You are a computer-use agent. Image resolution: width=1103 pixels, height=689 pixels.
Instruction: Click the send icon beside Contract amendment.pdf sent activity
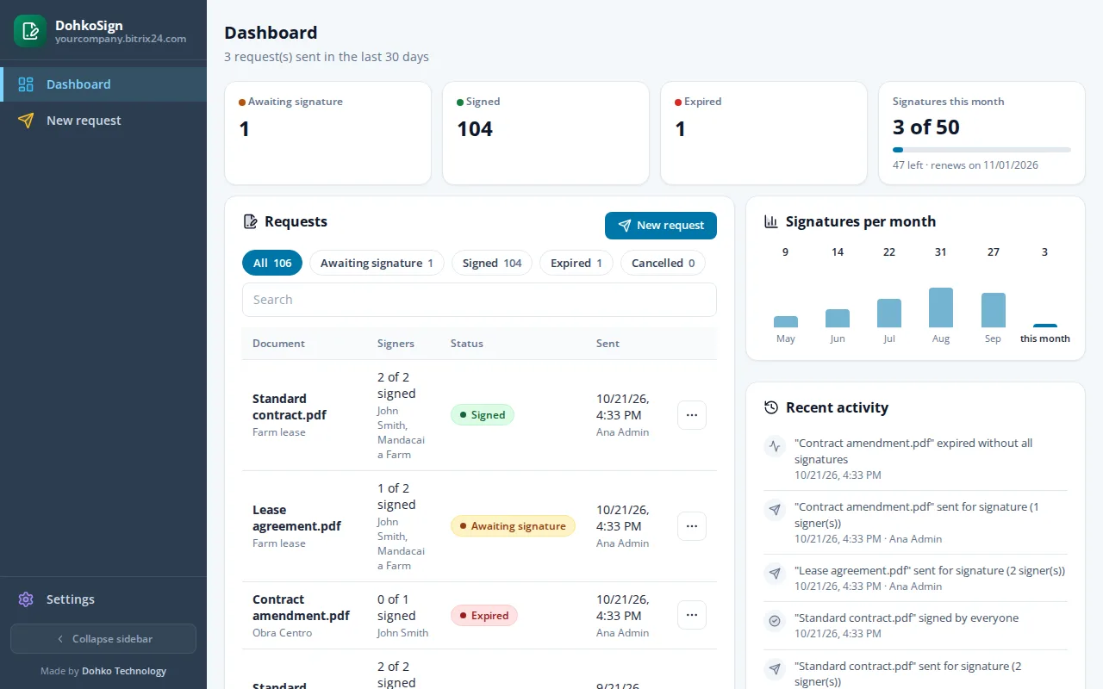point(775,510)
